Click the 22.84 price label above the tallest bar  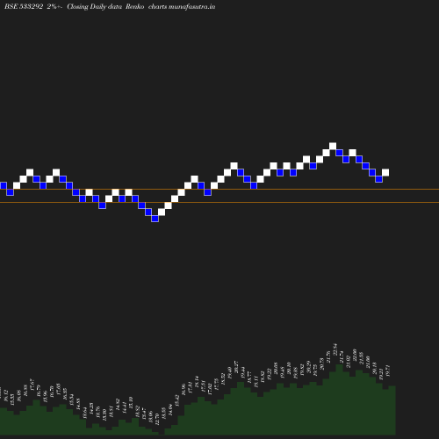coord(335,349)
